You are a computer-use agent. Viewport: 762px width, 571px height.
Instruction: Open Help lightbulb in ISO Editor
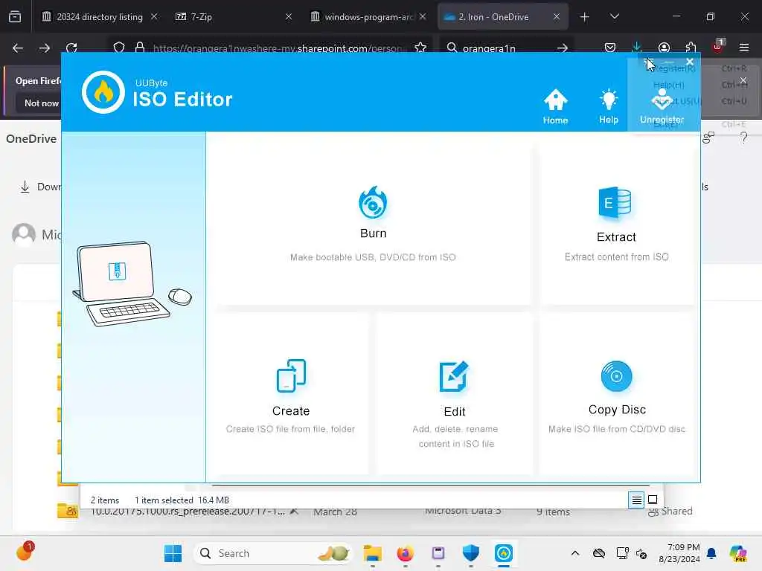(x=609, y=107)
